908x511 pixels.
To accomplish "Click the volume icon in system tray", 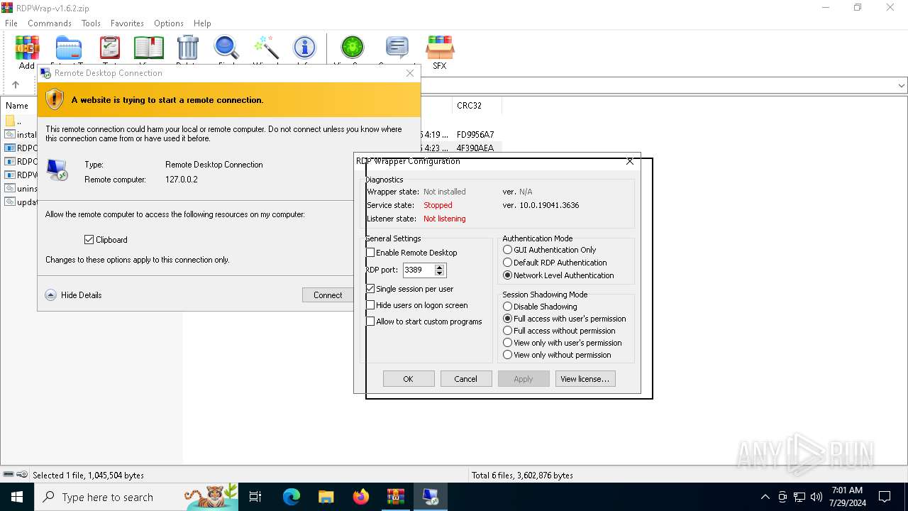I will point(816,497).
